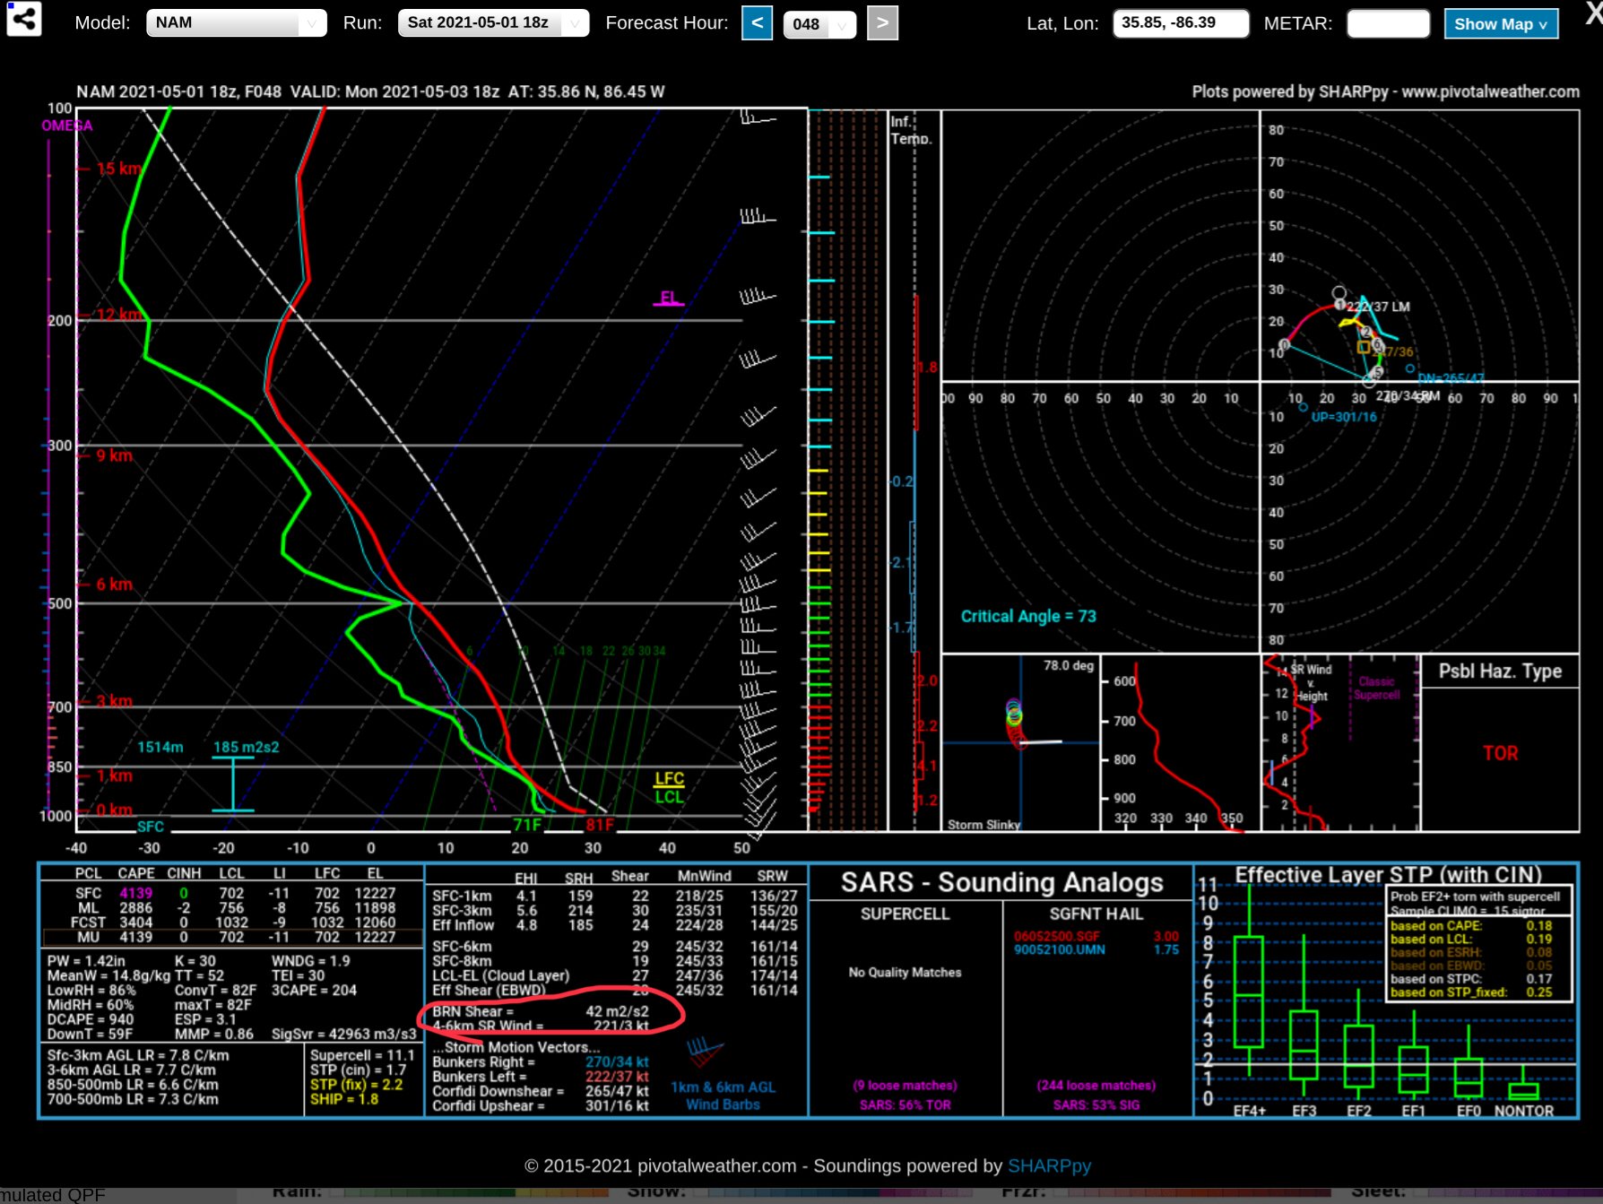
Task: Click the SARS - Sounding Analogs heading
Action: coord(1001,882)
